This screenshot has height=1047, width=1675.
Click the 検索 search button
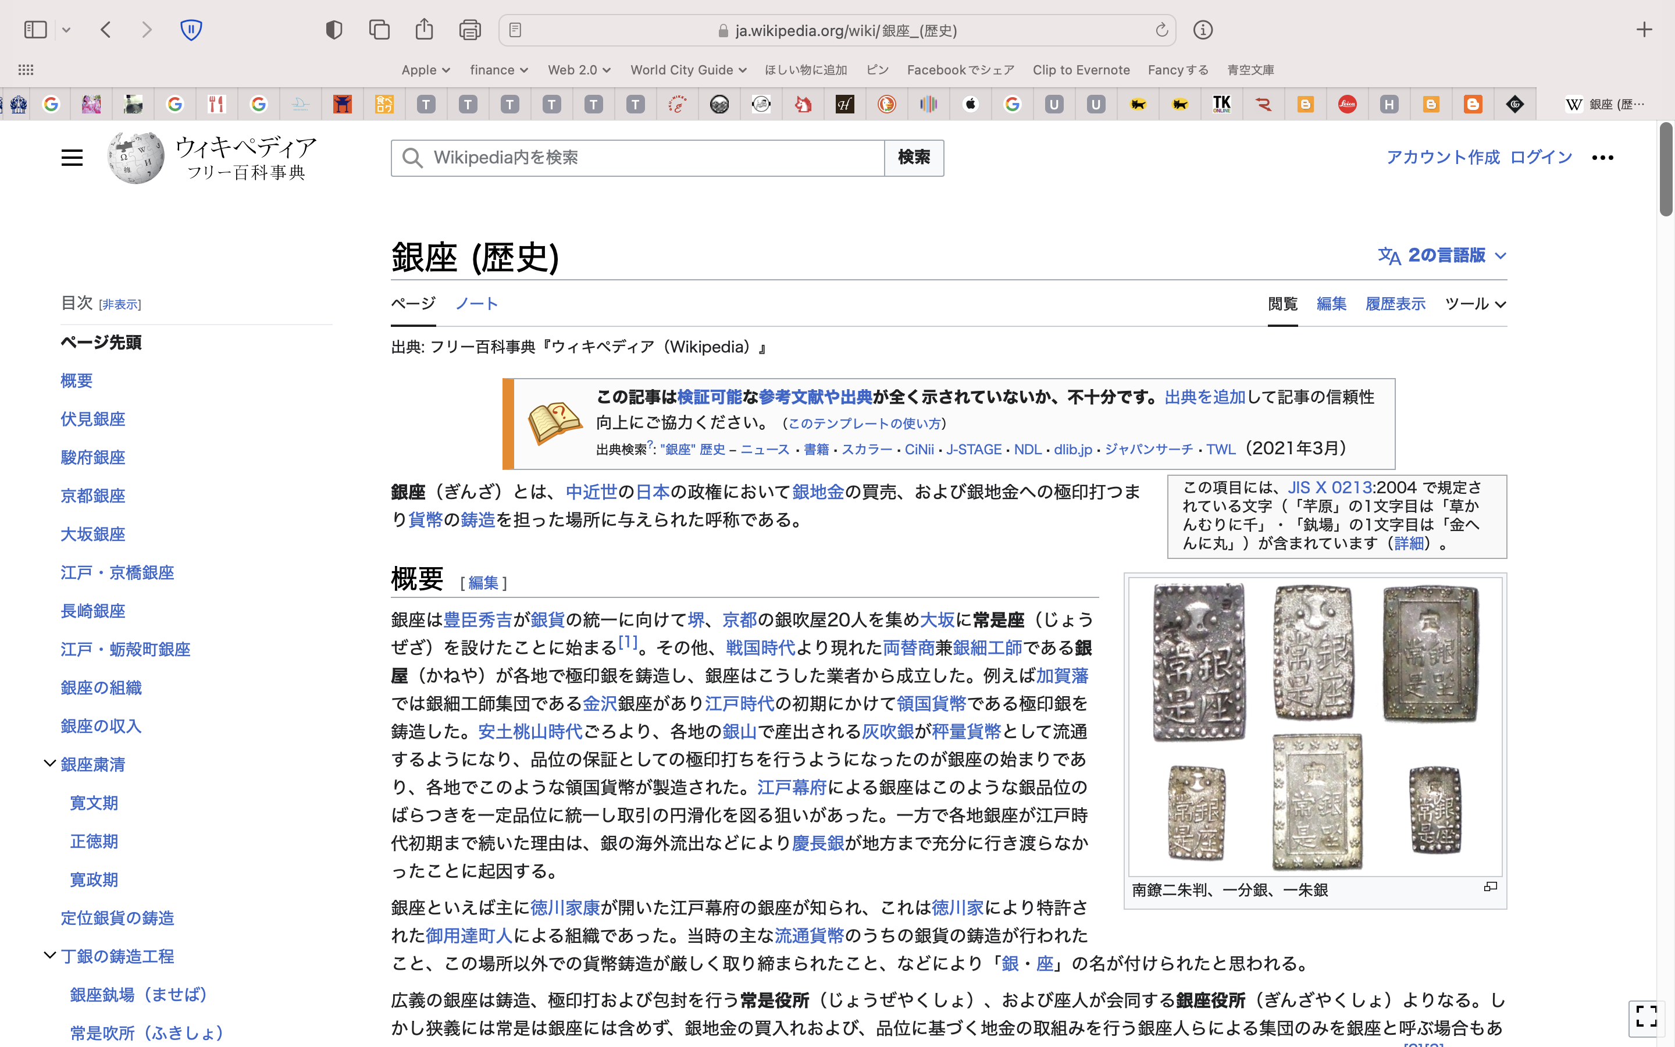914,158
